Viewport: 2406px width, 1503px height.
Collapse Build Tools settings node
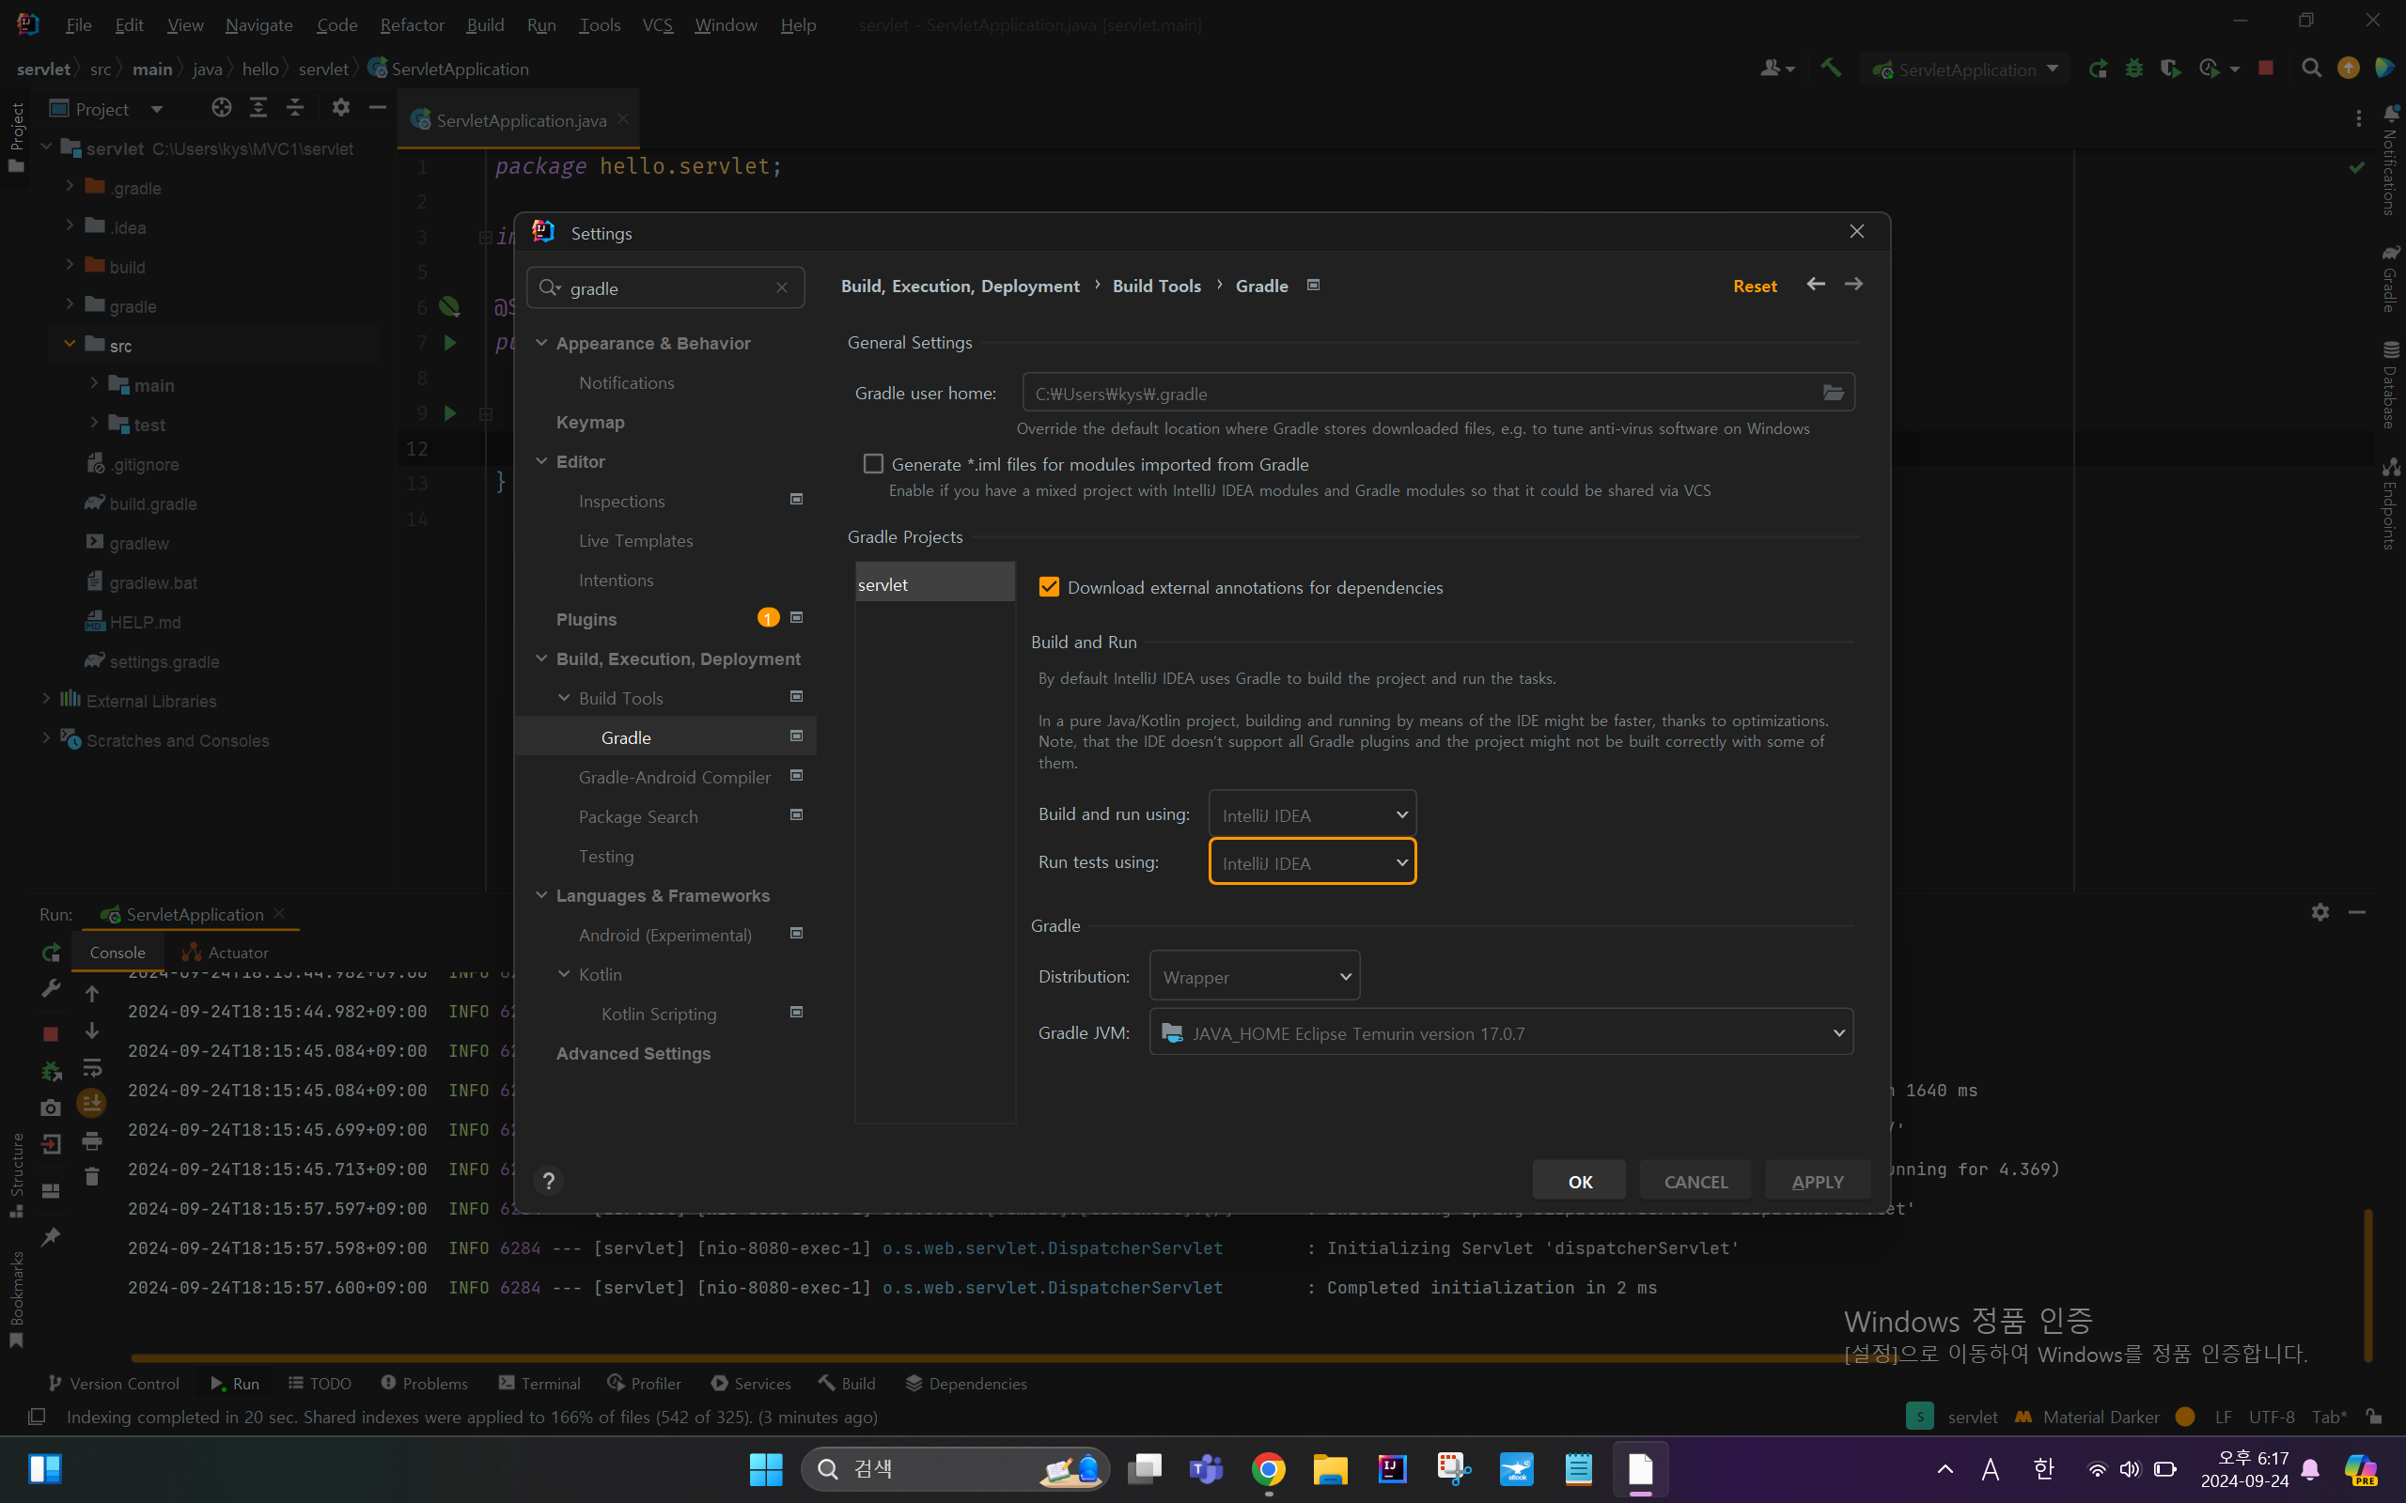tap(564, 698)
